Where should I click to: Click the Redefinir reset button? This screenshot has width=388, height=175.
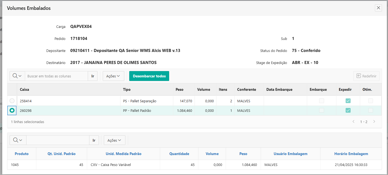(366, 76)
